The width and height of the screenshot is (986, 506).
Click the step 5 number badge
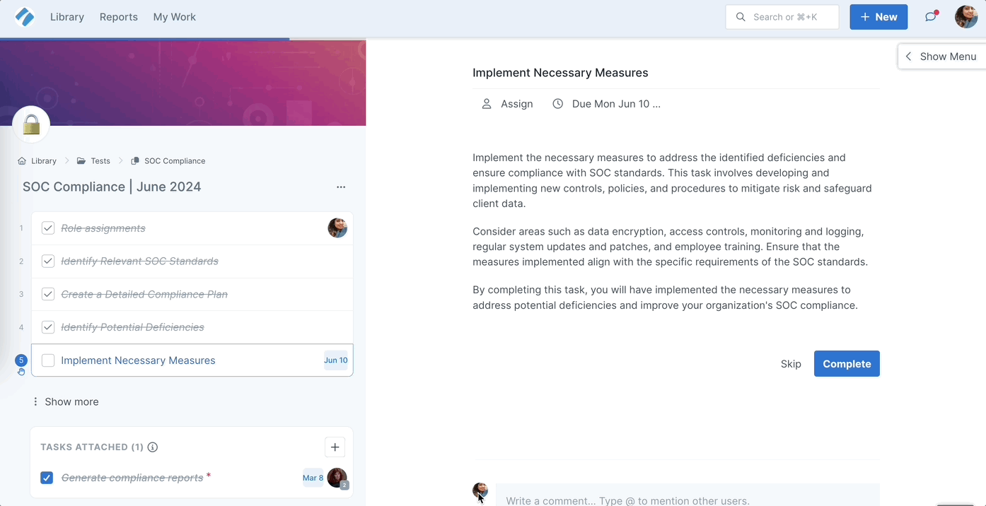click(21, 360)
